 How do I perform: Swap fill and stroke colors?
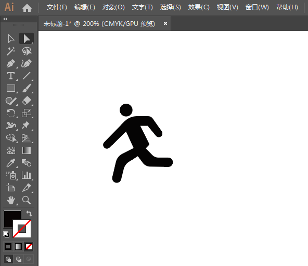[x=29, y=213]
